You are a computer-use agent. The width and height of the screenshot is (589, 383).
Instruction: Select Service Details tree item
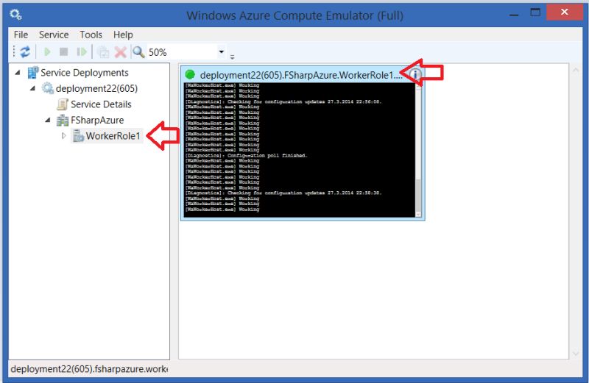coord(101,104)
